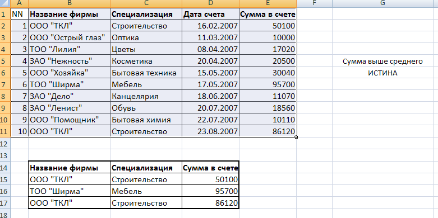Select date cell 20.07.2007
This screenshot has width=438, height=218.
(x=211, y=108)
